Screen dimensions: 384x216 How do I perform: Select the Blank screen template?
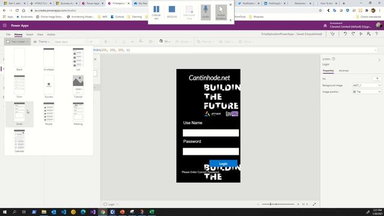[x=19, y=59]
